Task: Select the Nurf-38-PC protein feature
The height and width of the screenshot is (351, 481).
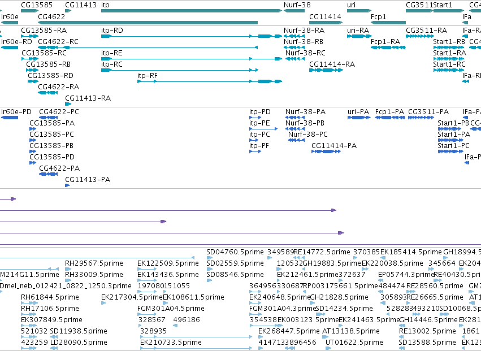Action: point(297,140)
